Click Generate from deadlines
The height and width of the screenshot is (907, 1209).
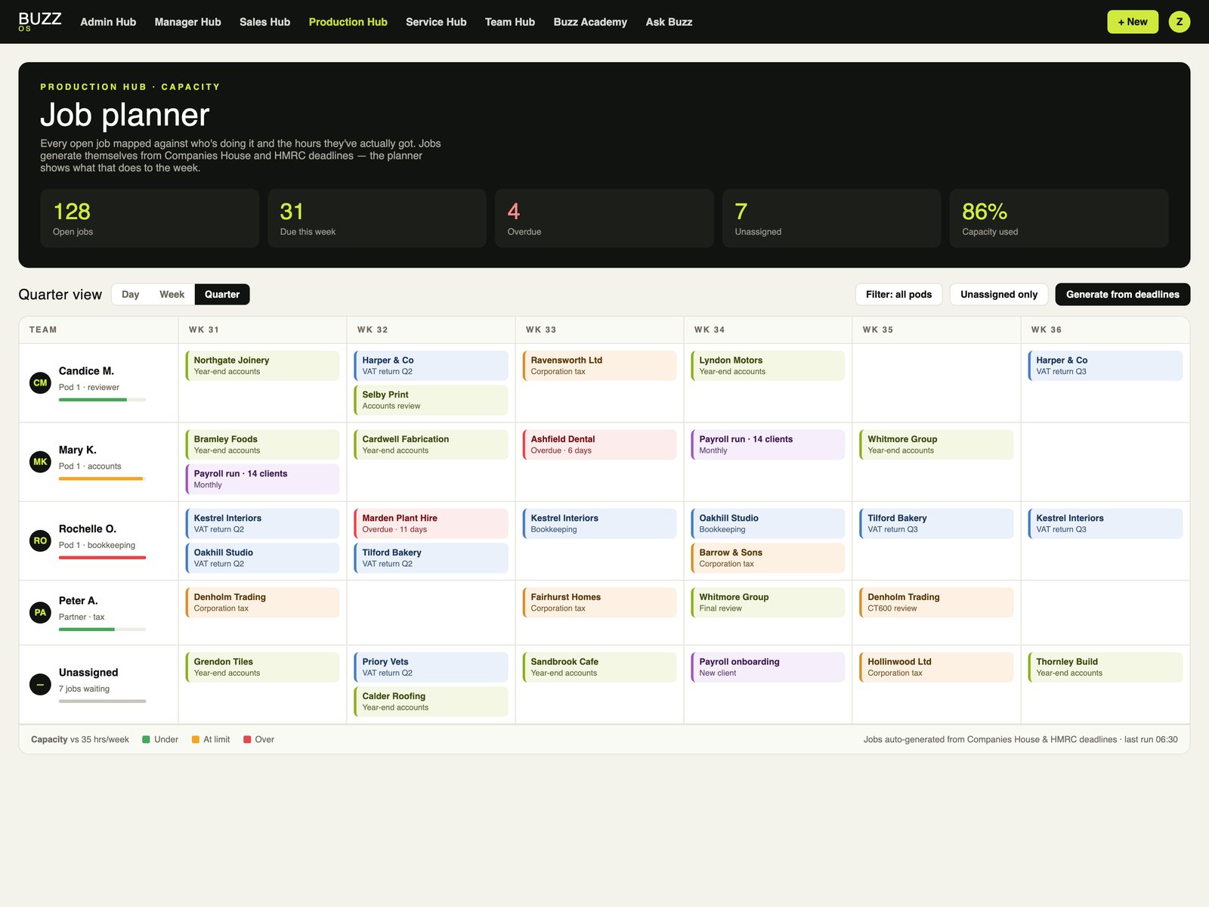[x=1123, y=294]
